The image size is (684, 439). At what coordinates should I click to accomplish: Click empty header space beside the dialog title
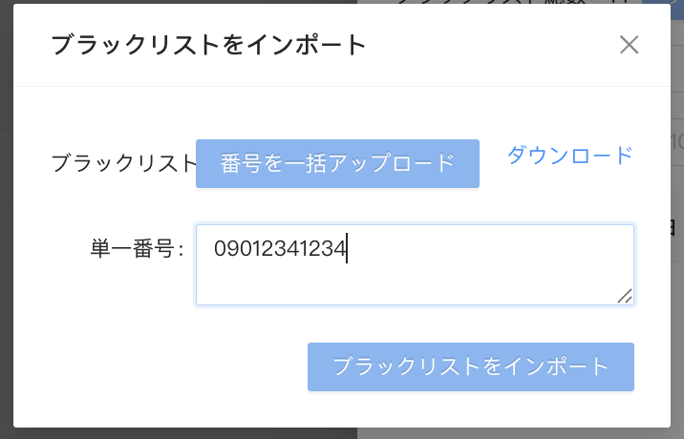(478, 45)
